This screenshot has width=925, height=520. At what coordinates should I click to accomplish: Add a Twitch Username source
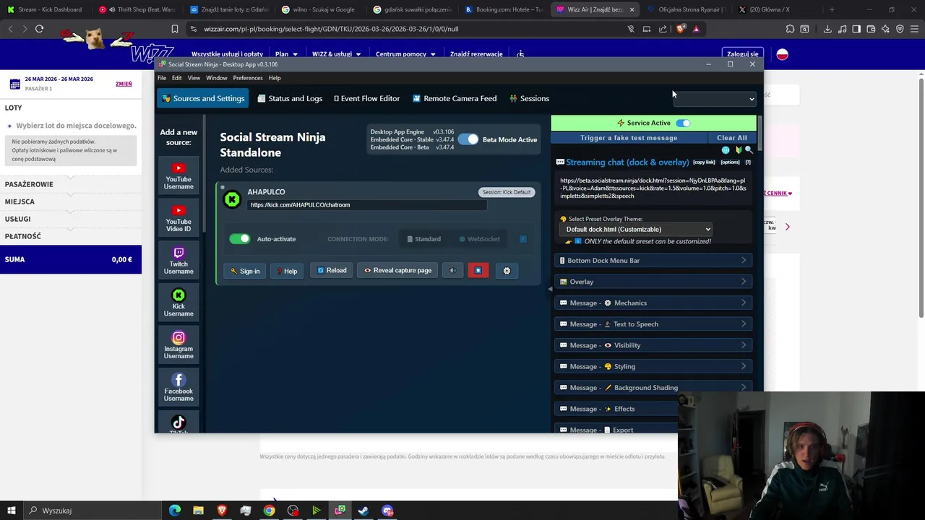coord(178,260)
